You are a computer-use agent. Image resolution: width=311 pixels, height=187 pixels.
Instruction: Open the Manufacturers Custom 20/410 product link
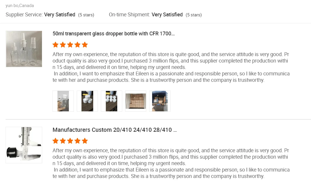tap(114, 130)
